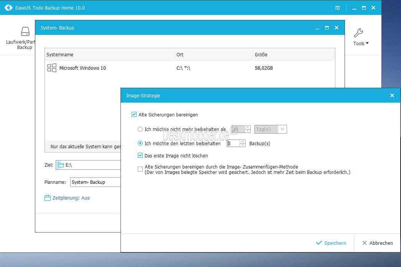
Task: Click the backups count input field
Action: [233, 143]
